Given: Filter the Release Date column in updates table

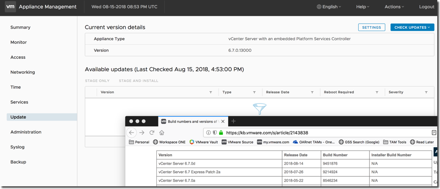Looking at the screenshot, I should pos(312,92).
